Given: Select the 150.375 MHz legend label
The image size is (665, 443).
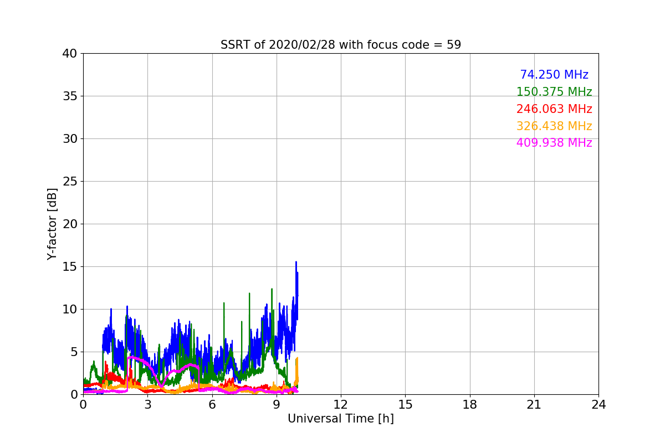Looking at the screenshot, I should pyautogui.click(x=554, y=92).
